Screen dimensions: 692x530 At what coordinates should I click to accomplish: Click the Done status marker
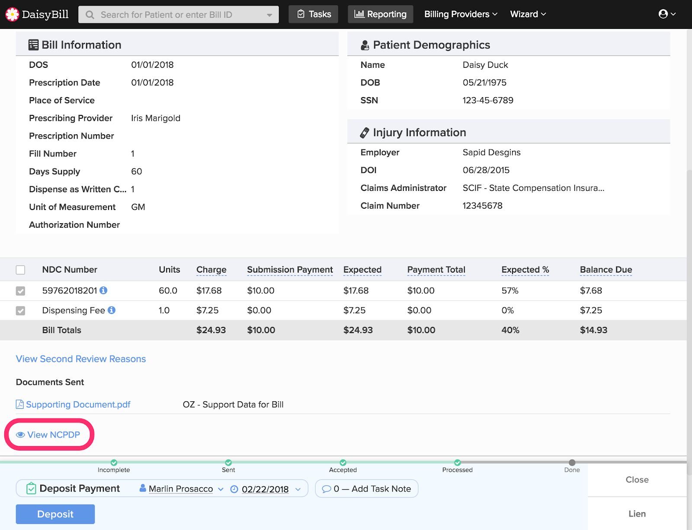click(x=572, y=463)
